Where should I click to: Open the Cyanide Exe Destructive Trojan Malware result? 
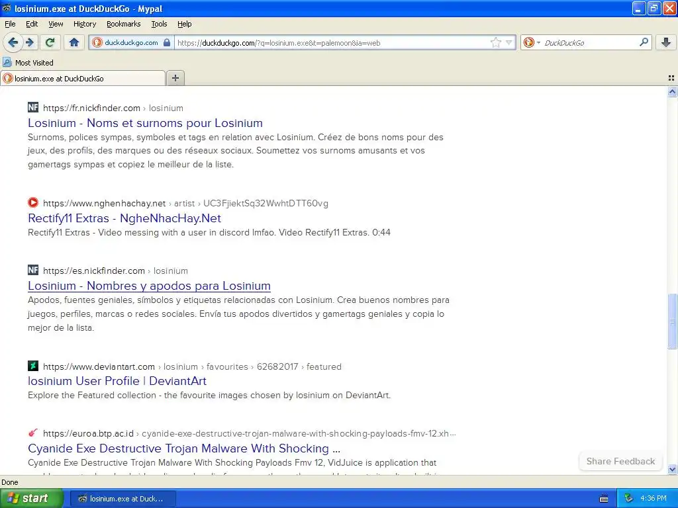pyautogui.click(x=184, y=448)
